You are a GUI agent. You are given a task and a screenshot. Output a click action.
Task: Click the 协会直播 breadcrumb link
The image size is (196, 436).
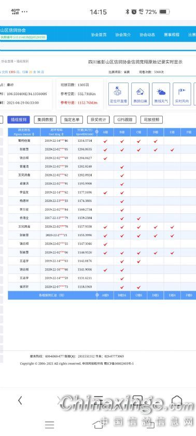pos(7,61)
